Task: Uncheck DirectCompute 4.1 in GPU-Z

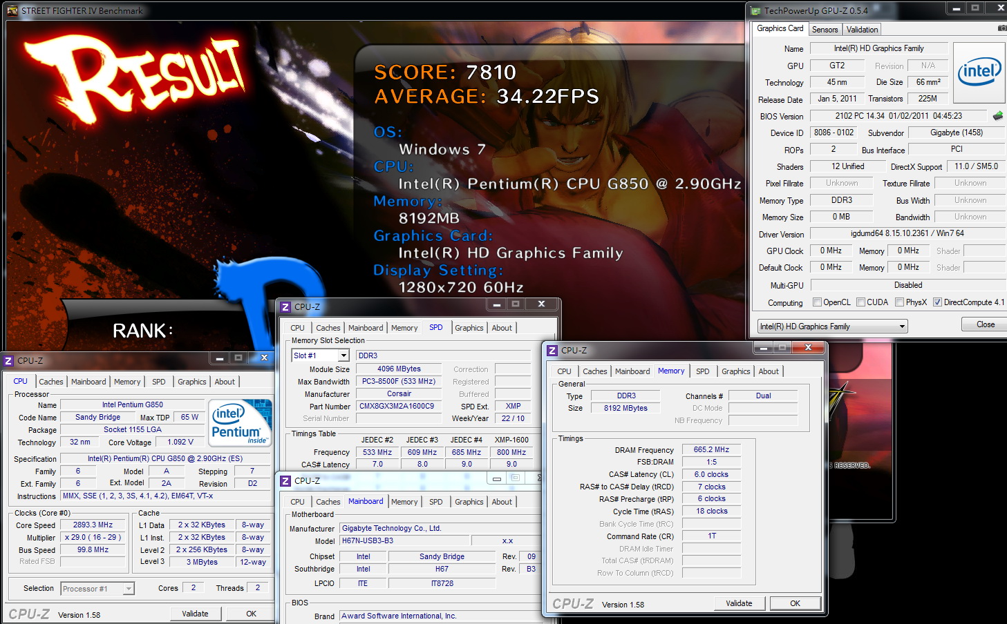Action: [938, 302]
